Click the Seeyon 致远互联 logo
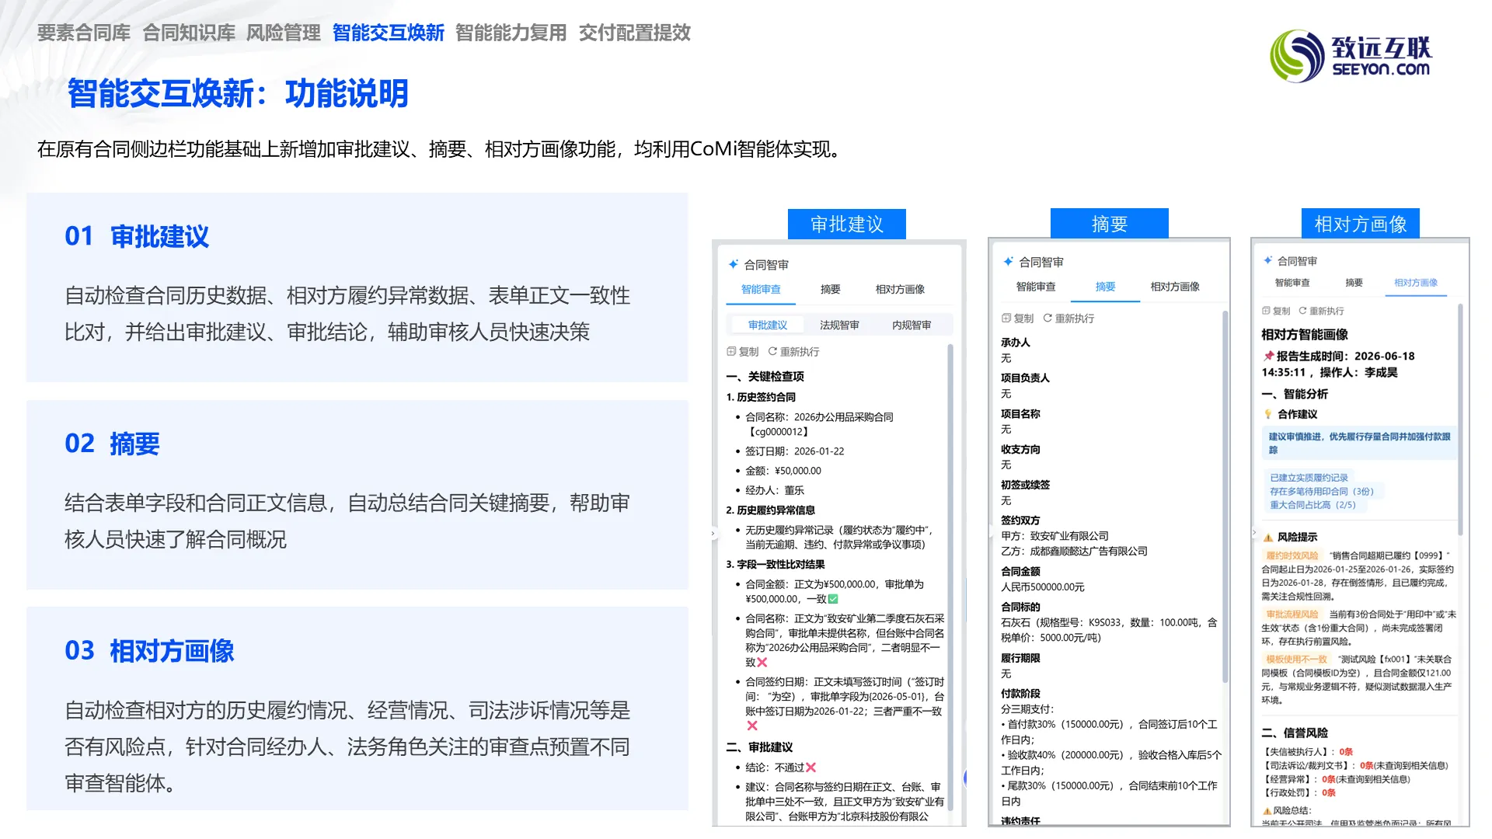This screenshot has width=1492, height=839. (x=1351, y=56)
